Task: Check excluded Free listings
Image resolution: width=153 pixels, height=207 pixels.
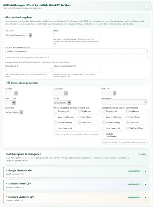Action: (x=127, y=117)
